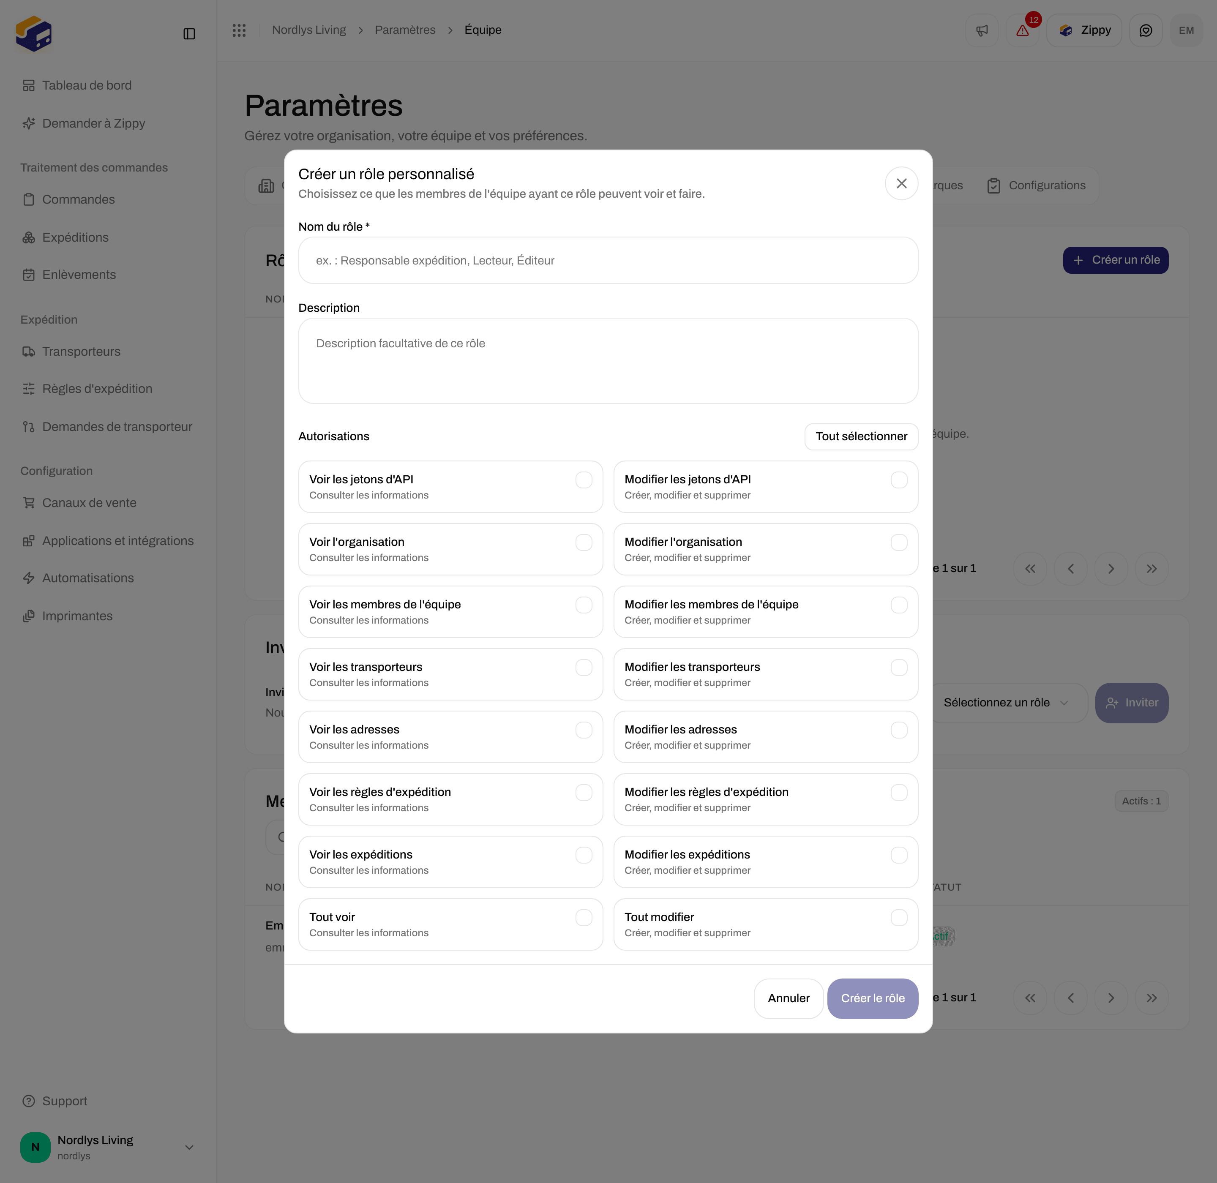Open Tableau de bord in sidebar
This screenshot has height=1183, width=1217.
coord(86,85)
